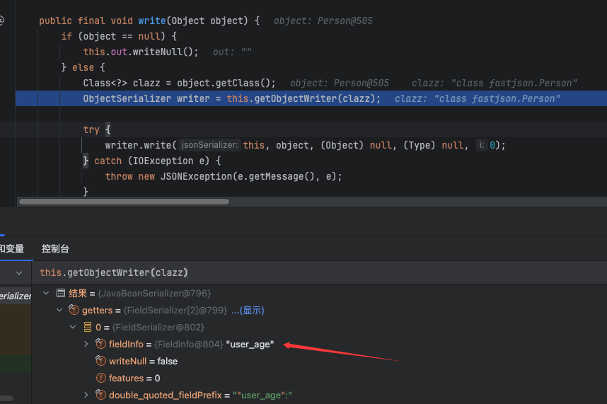This screenshot has width=607, height=404.
Task: Collapse the getters FieldSerializer array node
Action: [59, 311]
